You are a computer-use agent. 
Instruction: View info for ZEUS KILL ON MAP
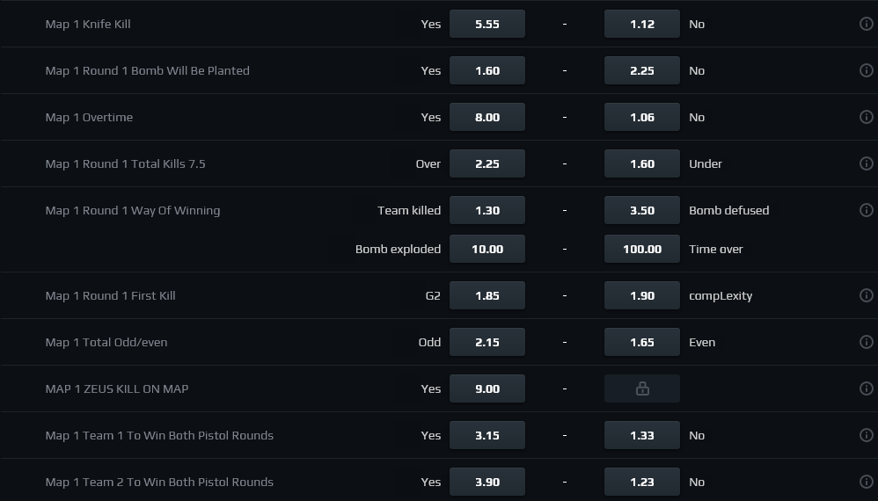(866, 388)
